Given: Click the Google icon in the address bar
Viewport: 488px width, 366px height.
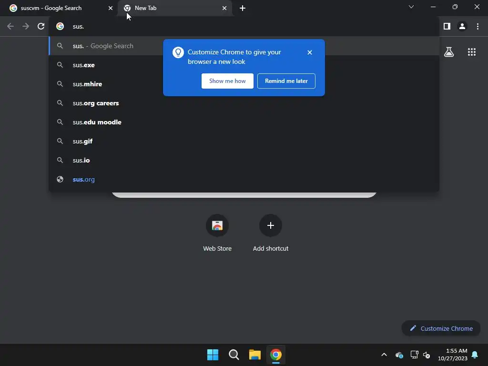Looking at the screenshot, I should (x=60, y=27).
